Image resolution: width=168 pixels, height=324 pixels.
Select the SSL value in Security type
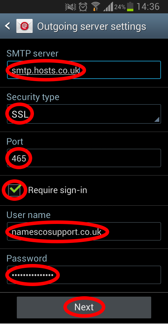[20, 114]
